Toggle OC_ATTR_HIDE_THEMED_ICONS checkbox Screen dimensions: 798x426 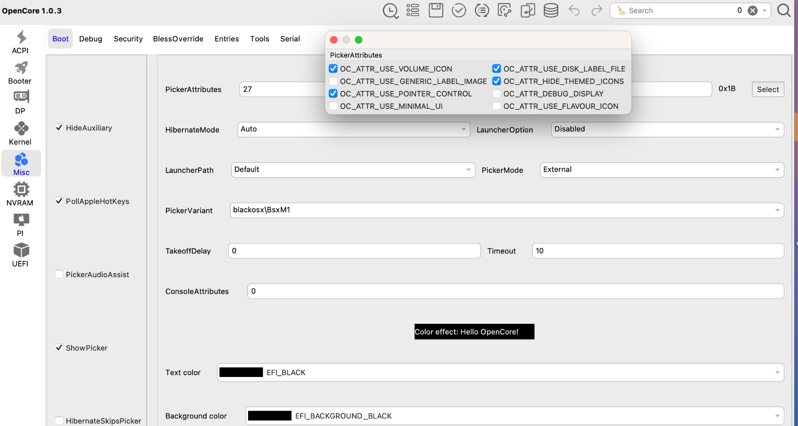pos(497,81)
